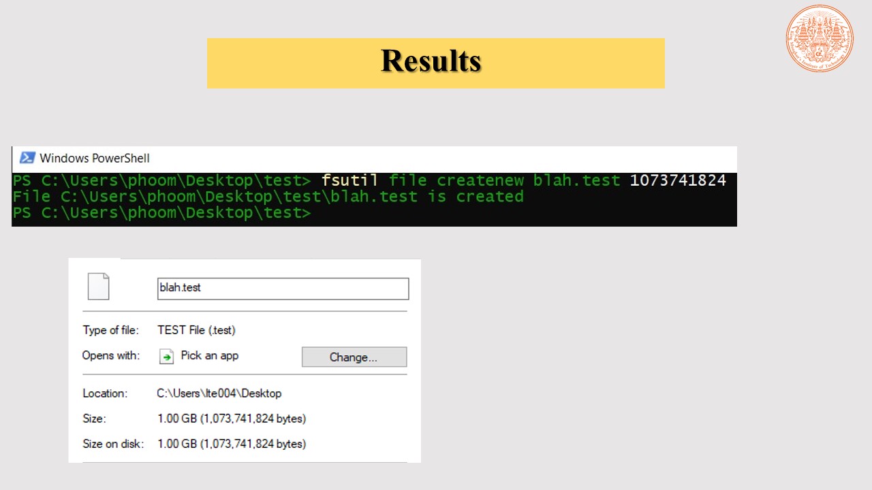Click the Size on disk value

[x=232, y=444]
